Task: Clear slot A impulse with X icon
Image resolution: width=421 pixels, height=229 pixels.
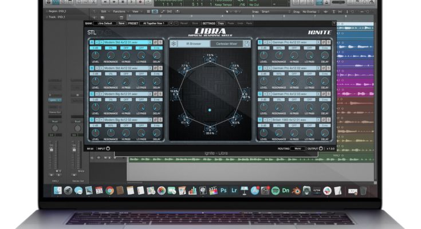Action: [151, 42]
